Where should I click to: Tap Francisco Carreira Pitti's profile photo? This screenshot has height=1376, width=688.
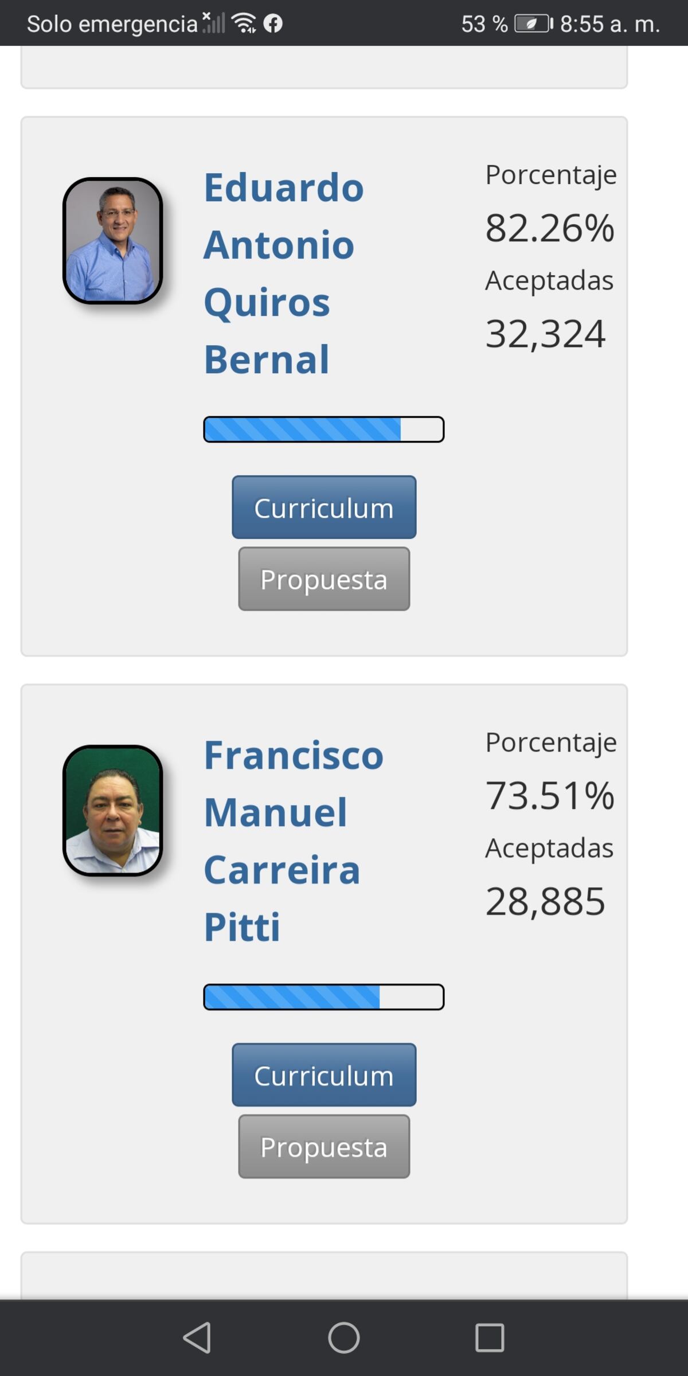[113, 810]
